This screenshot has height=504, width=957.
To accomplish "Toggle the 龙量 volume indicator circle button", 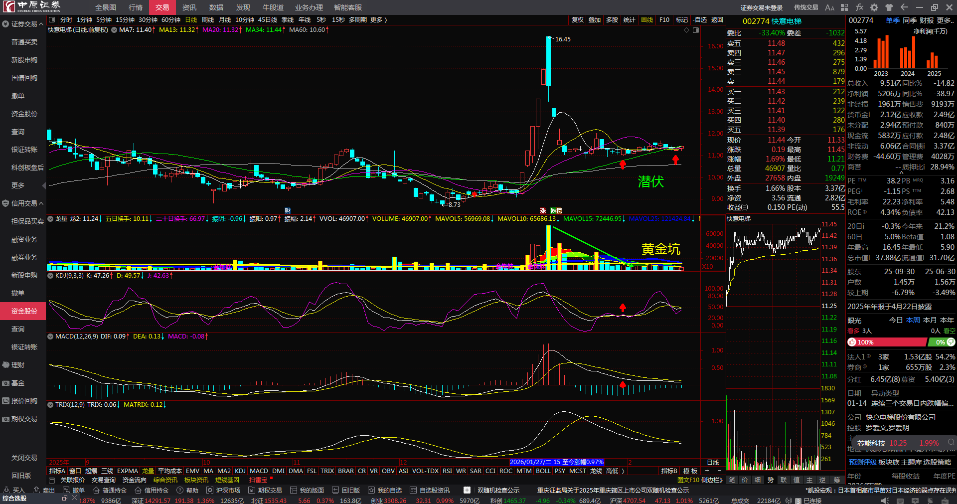I will click(50, 219).
